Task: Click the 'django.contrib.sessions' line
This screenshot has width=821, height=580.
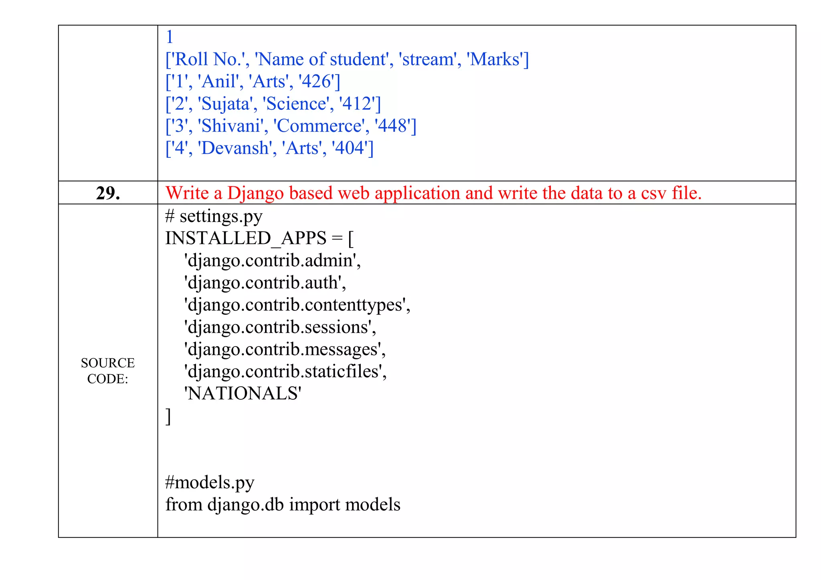Action: coord(280,327)
